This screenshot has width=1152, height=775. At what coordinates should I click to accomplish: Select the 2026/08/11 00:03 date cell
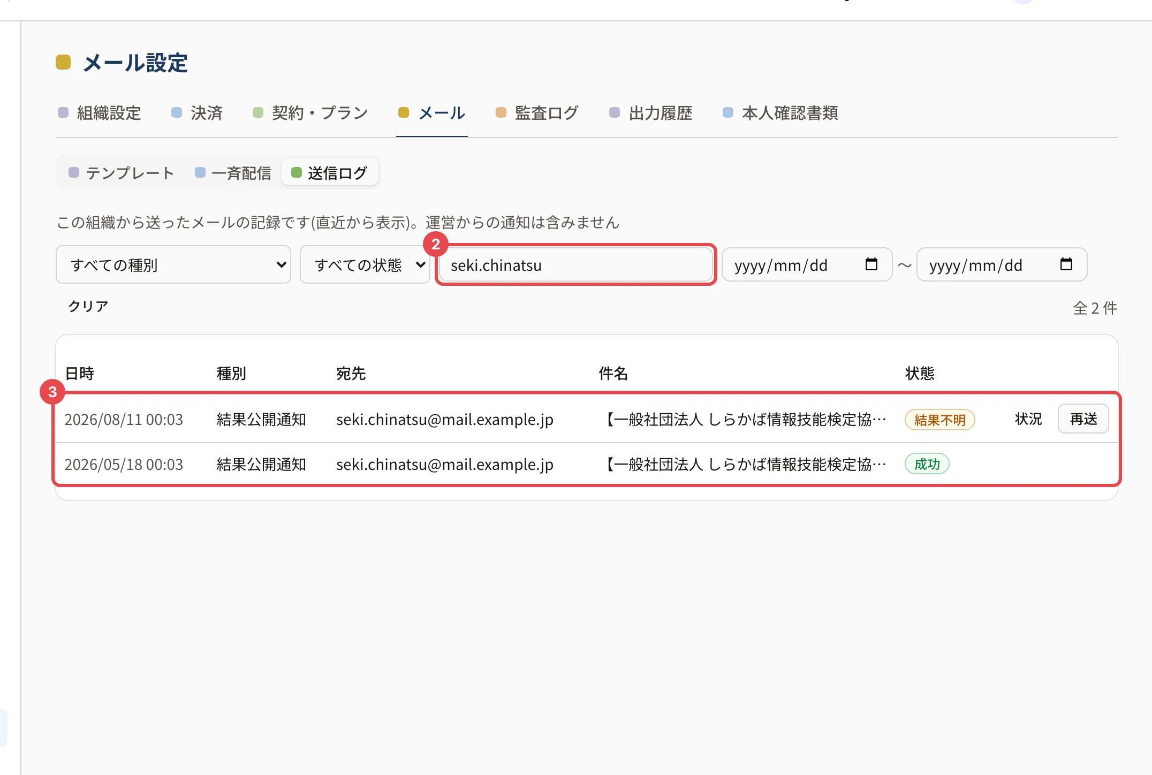[x=124, y=419]
